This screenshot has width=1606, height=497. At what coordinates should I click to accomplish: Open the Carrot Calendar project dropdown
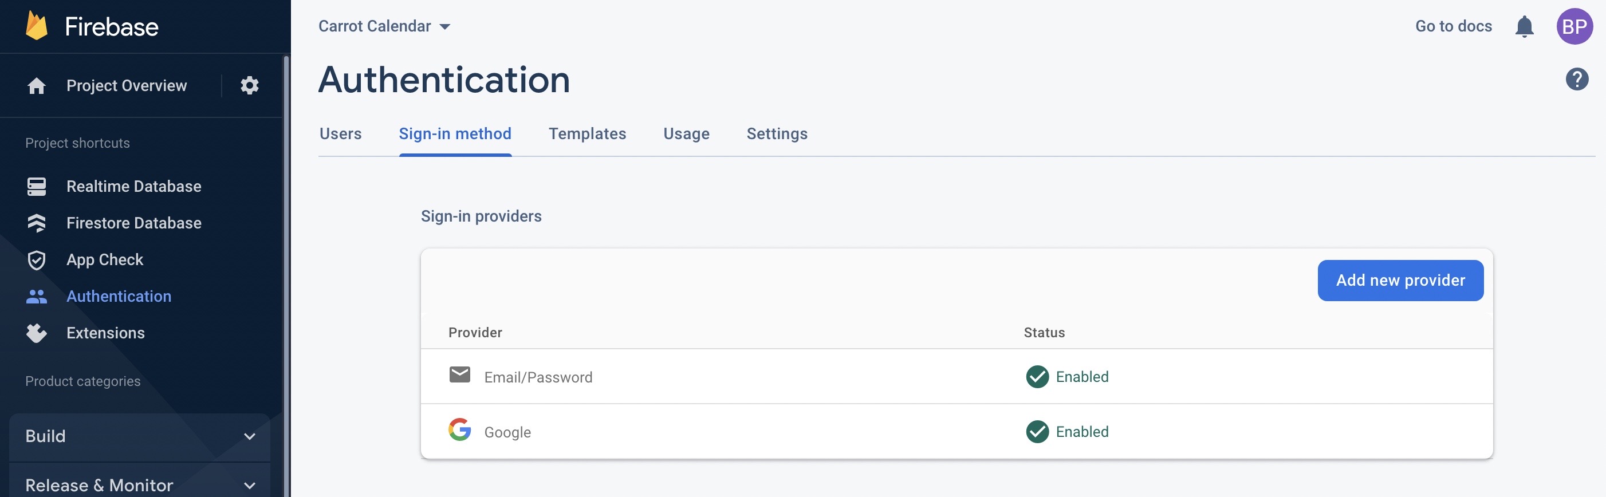(384, 26)
